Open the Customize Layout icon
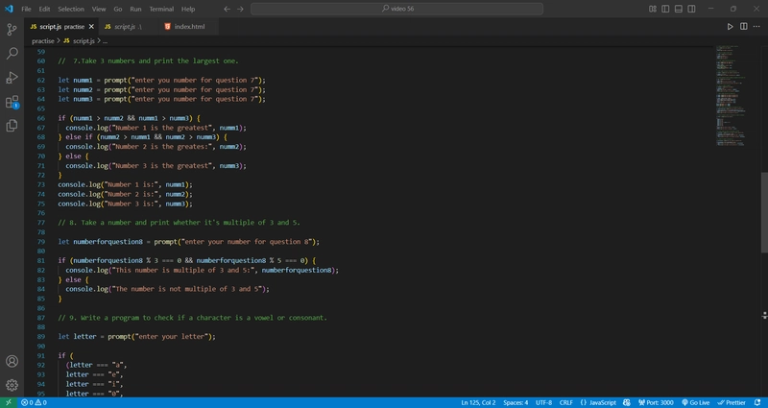The height and width of the screenshot is (408, 768). 653,9
